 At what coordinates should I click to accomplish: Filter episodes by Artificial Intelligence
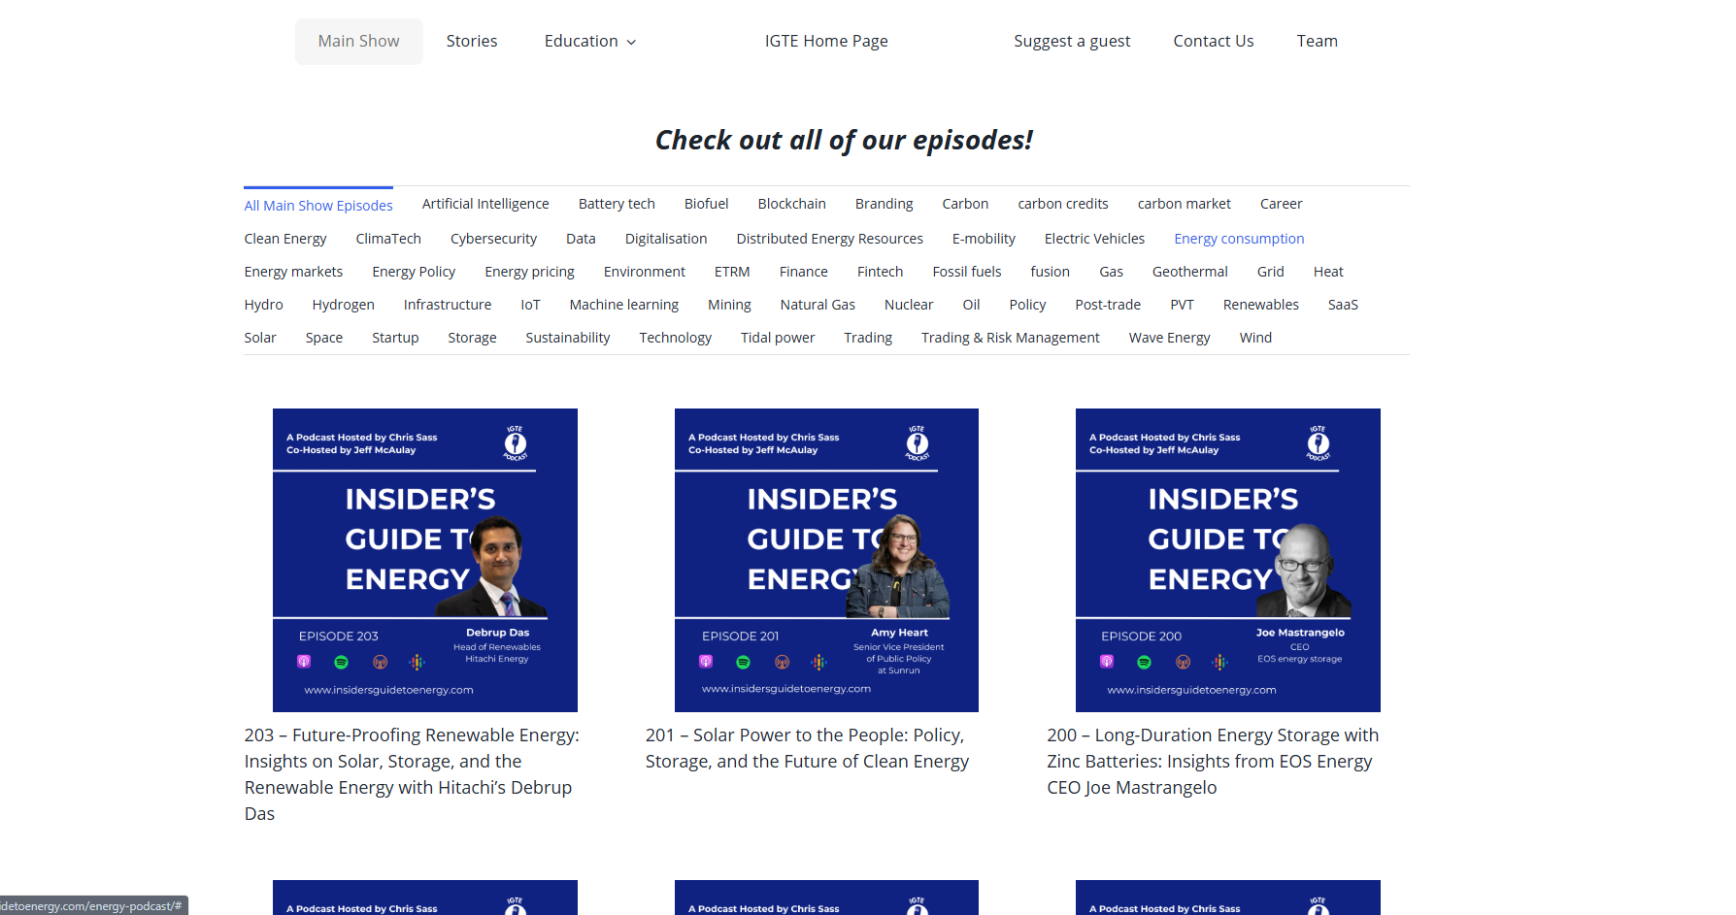point(485,204)
